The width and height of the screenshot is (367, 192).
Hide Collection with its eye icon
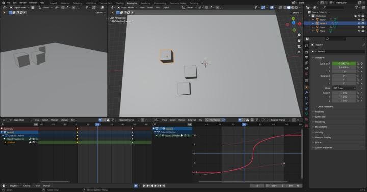359,16
